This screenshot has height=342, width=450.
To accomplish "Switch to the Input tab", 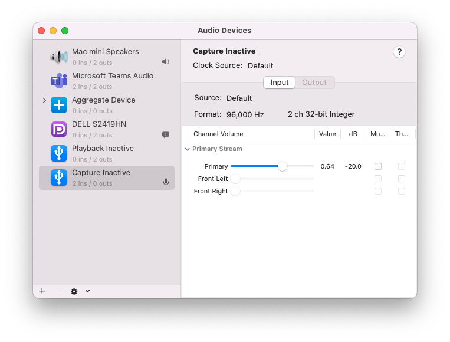I will click(x=279, y=83).
